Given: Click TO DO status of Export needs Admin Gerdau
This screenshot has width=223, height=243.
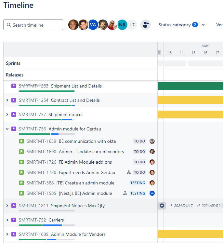Looking at the screenshot, I should coord(139,172).
